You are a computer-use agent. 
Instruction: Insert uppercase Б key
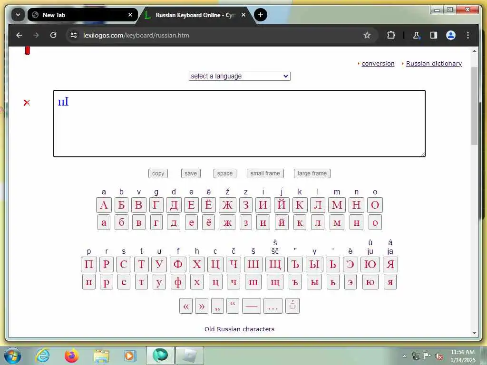[121, 205]
